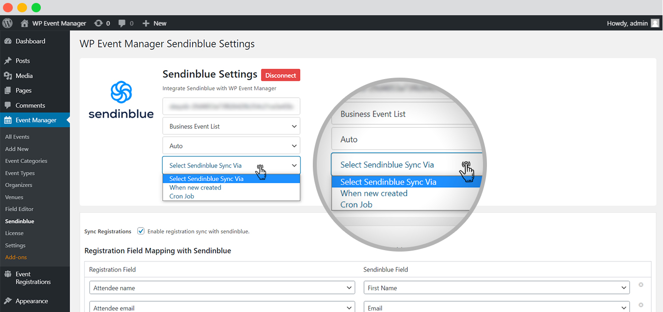Open Sendinblue submenu item
663x312 pixels.
point(20,221)
